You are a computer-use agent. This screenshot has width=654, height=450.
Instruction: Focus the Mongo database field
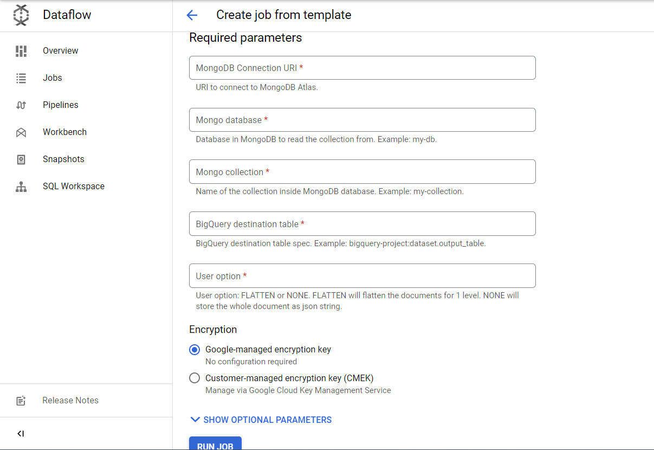pyautogui.click(x=362, y=120)
